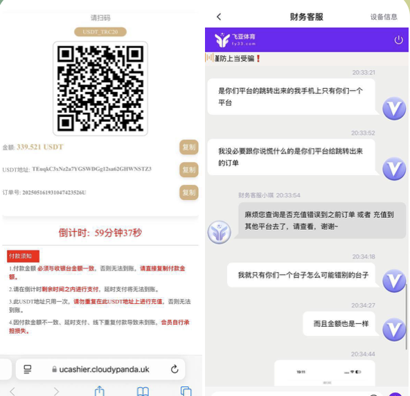Viewport: 410px width, 396px height.
Task: Select the USDT address text TEuqkC3x...
Action: click(x=92, y=169)
